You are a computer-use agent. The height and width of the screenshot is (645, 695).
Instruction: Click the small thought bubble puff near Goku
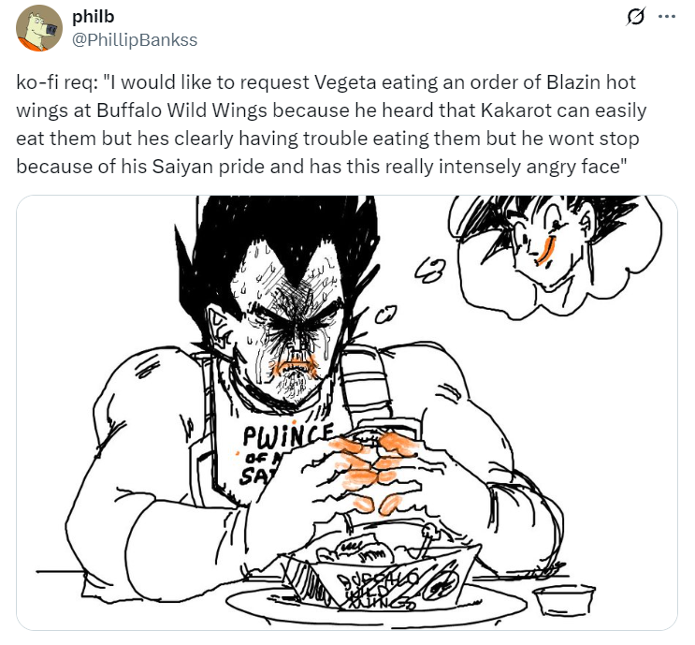click(x=429, y=270)
